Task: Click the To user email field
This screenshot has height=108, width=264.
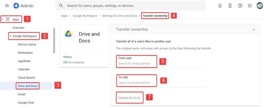Action: 161,83
